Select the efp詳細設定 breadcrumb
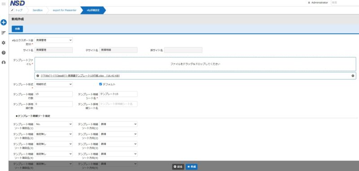Image resolution: width=359 pixels, height=171 pixels. click(93, 10)
